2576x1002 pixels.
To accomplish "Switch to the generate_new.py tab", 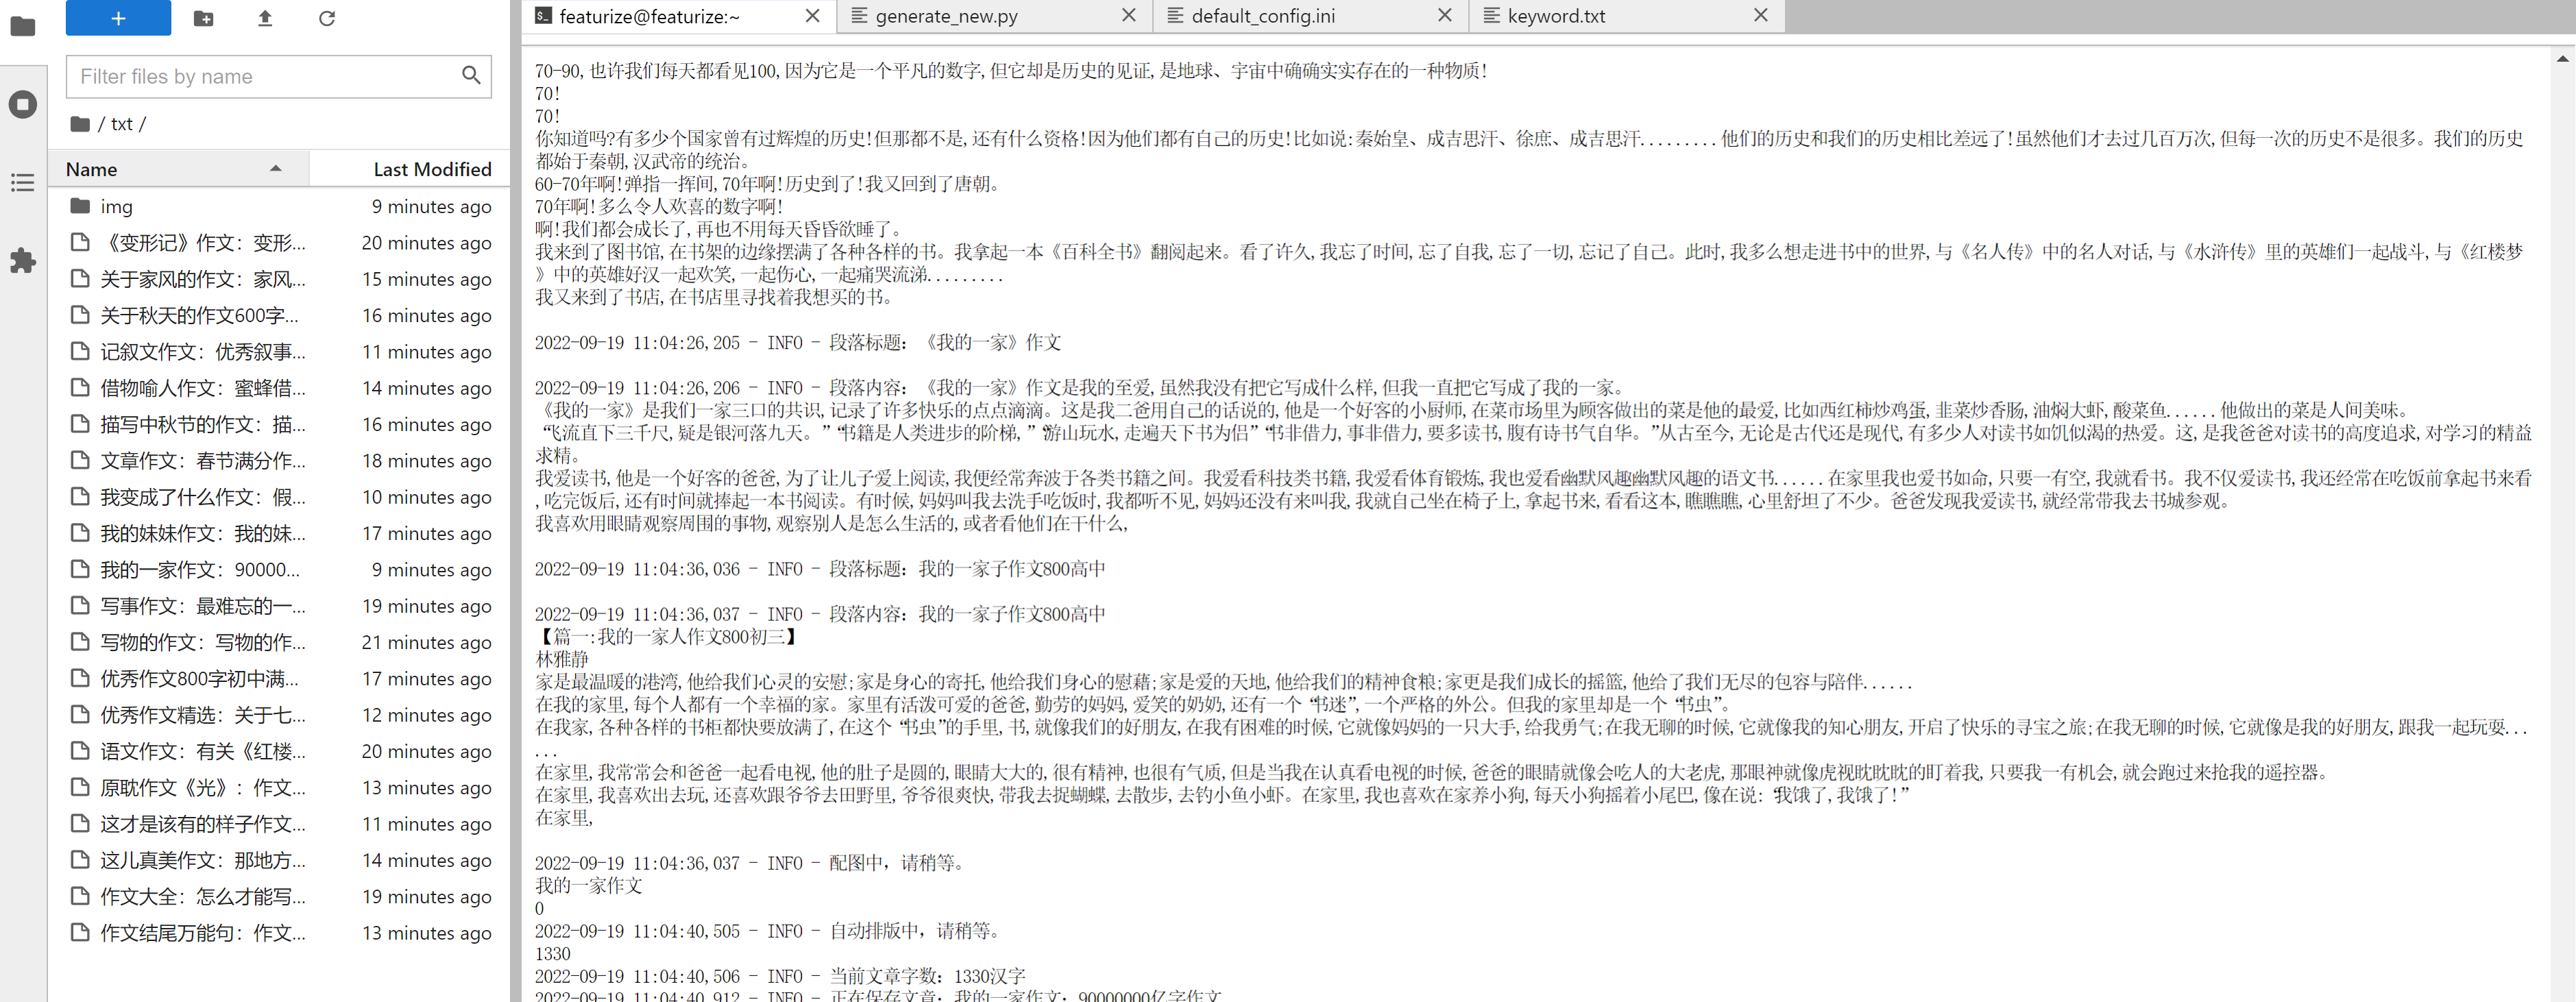I will pyautogui.click(x=946, y=16).
